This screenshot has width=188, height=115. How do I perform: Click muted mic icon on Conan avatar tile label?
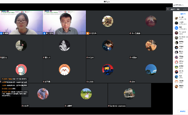tap(87, 58)
